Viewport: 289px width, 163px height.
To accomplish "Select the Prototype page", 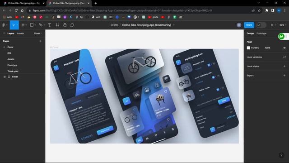I will coord(12,65).
